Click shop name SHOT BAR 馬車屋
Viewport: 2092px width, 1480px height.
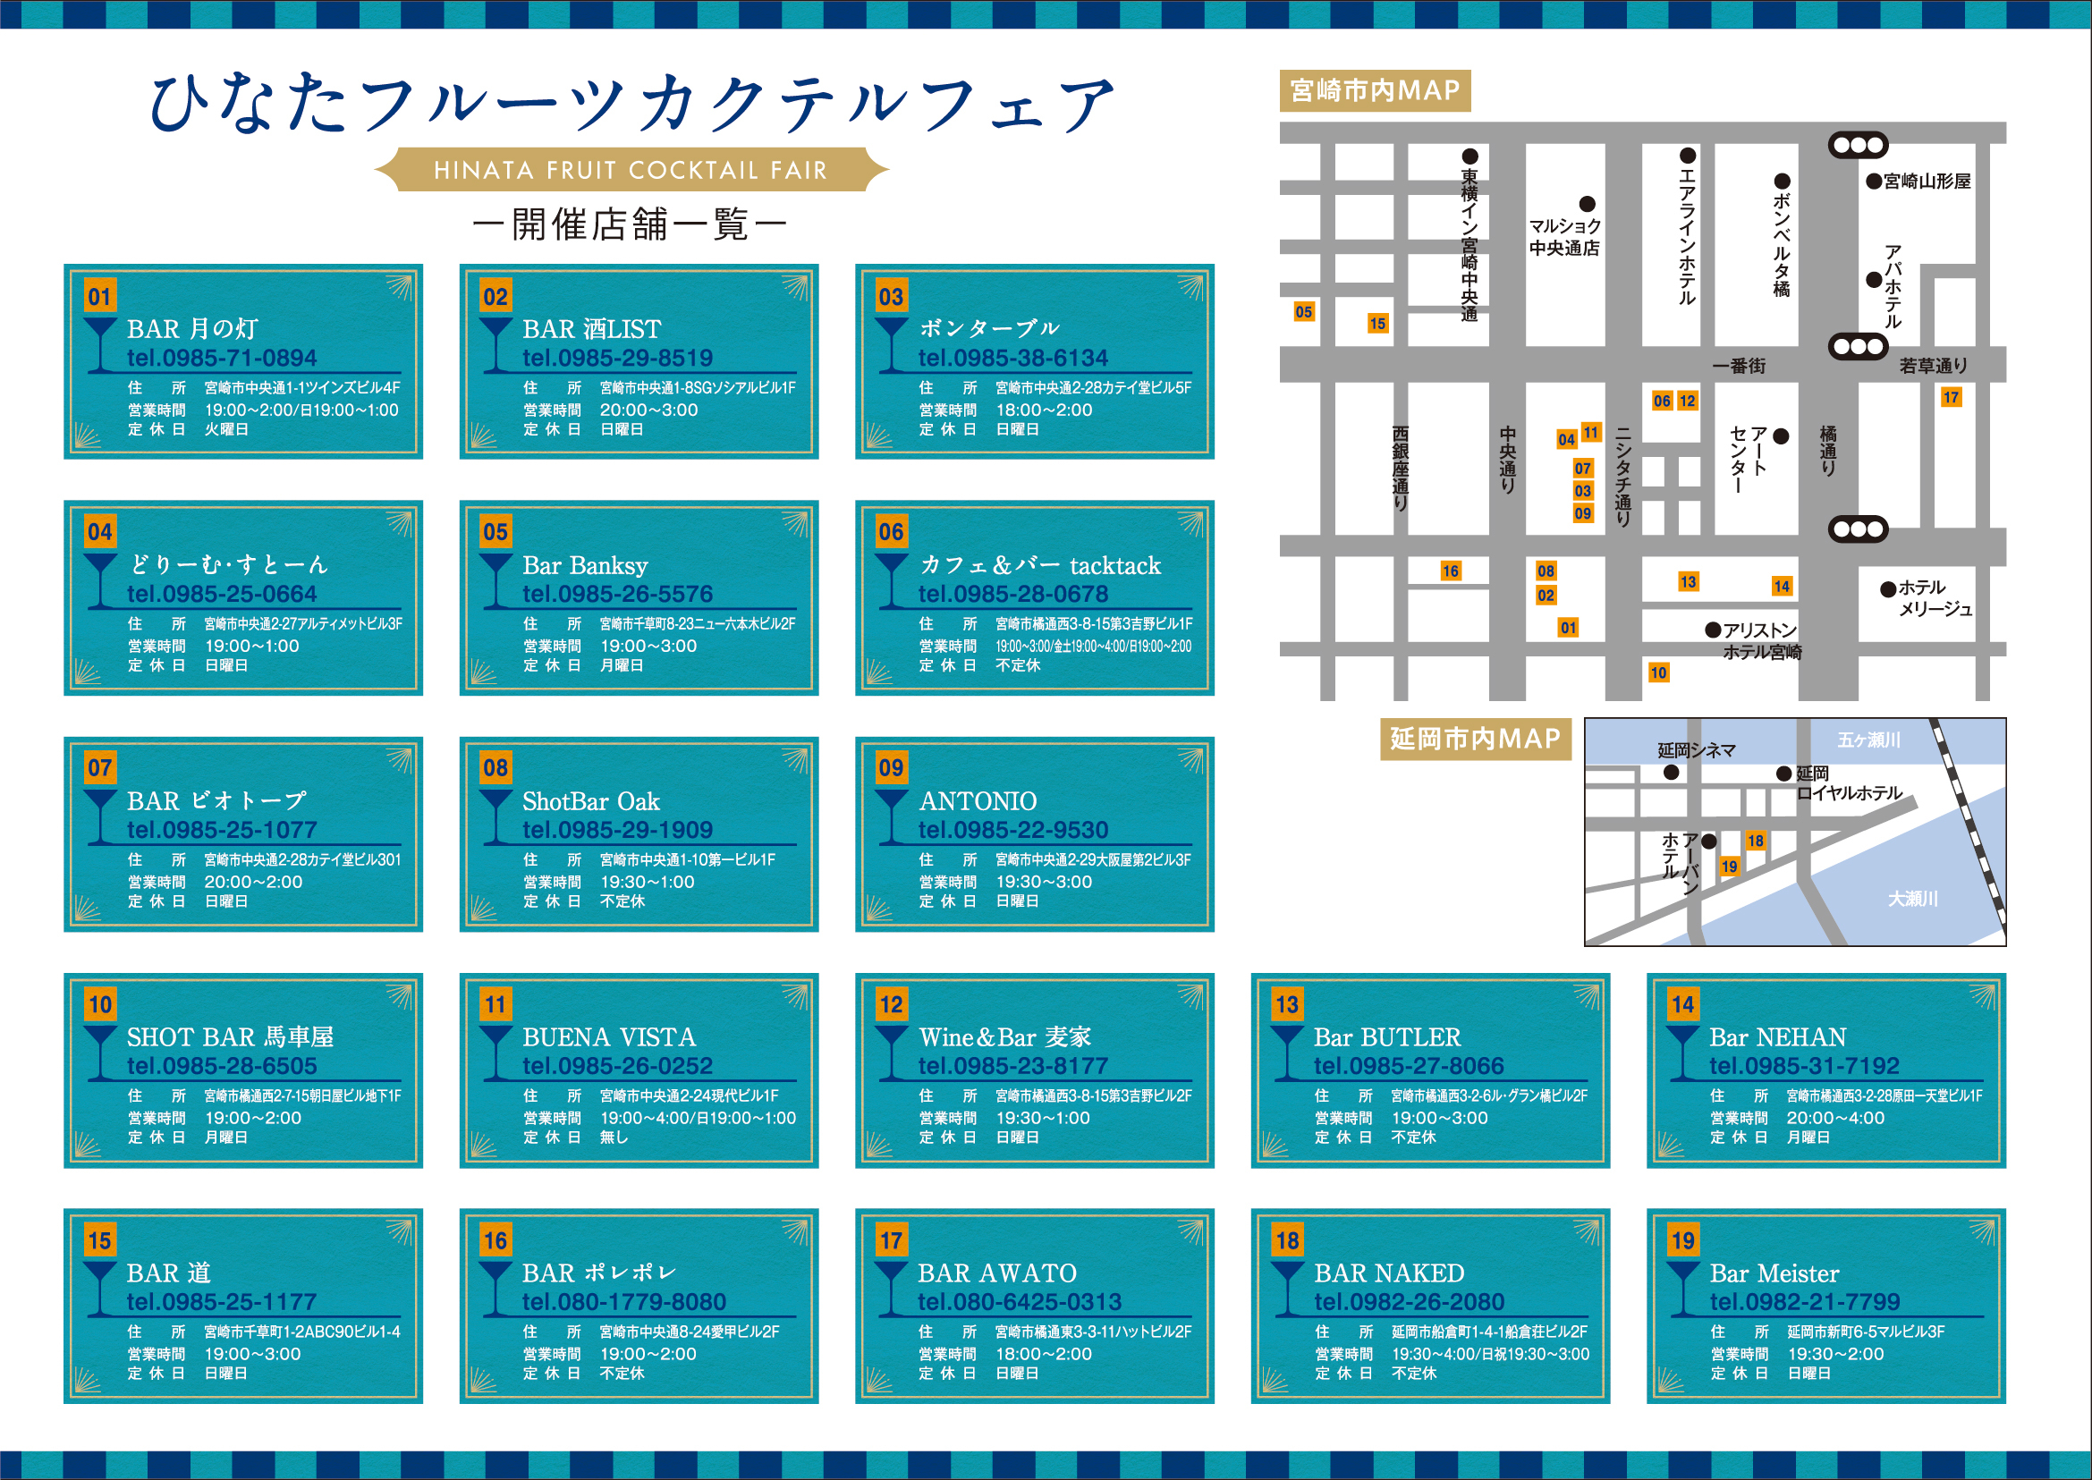[230, 1037]
